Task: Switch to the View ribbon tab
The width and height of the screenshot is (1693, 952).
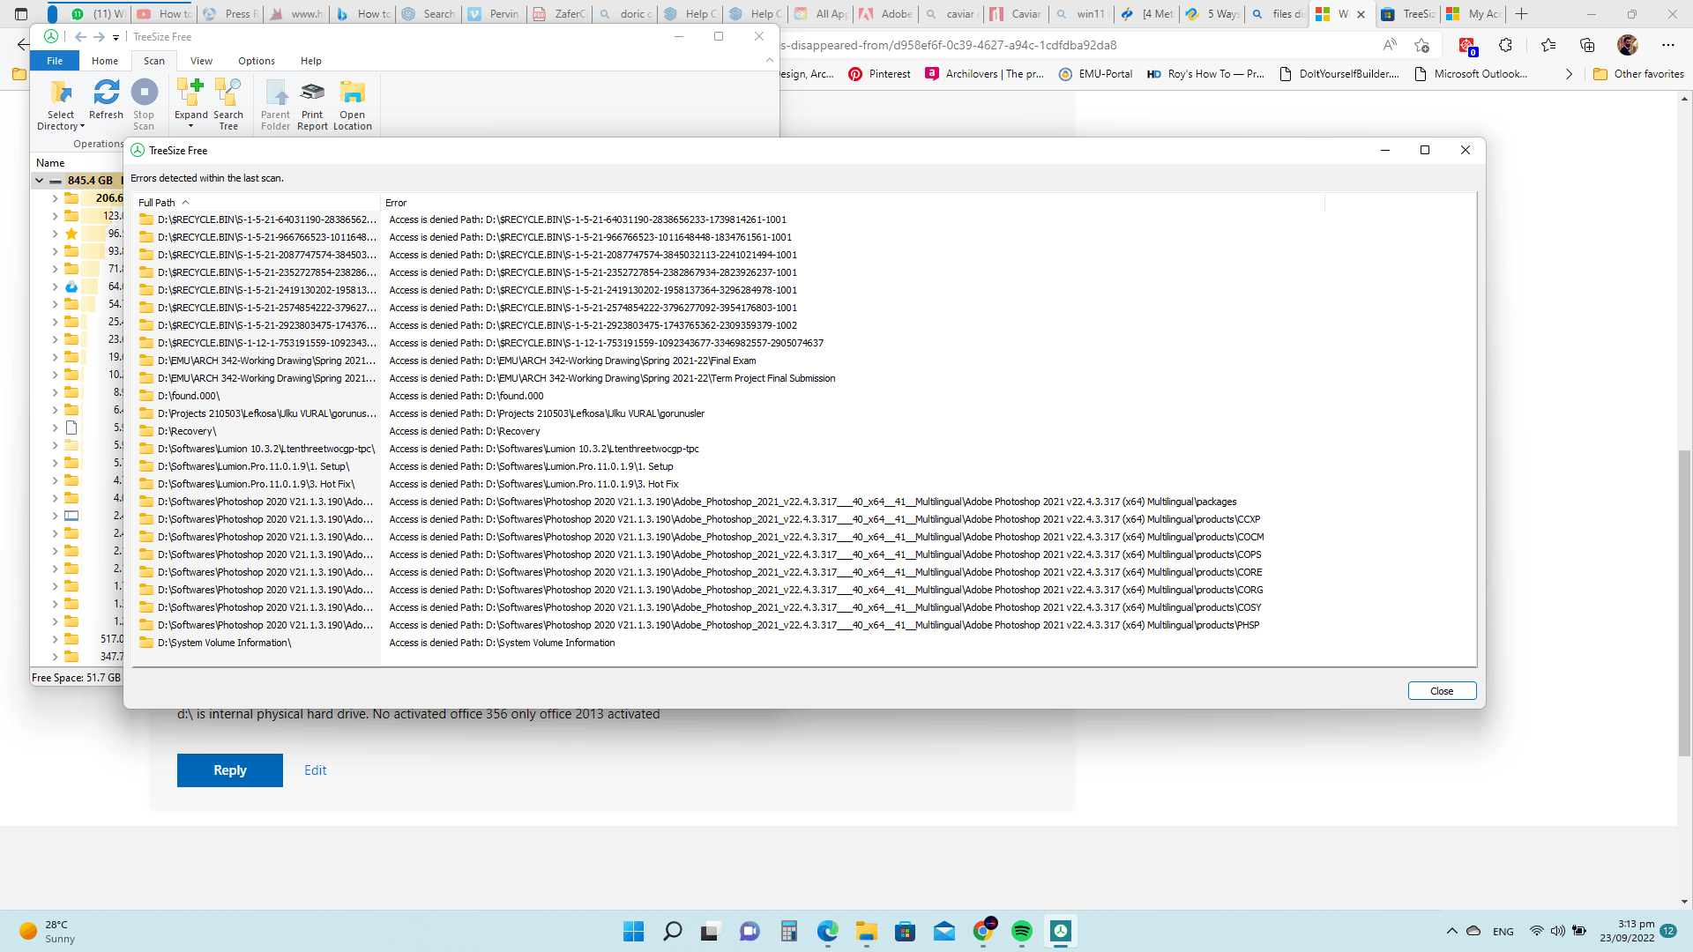Action: (201, 61)
